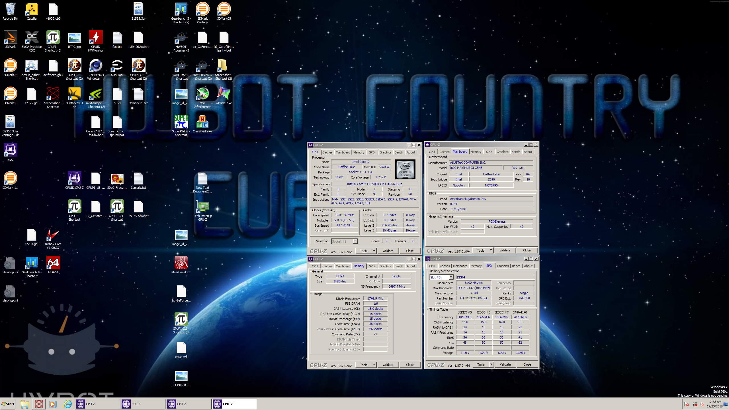Select Bench tab in CPU window
The height and width of the screenshot is (410, 729).
coord(399,152)
